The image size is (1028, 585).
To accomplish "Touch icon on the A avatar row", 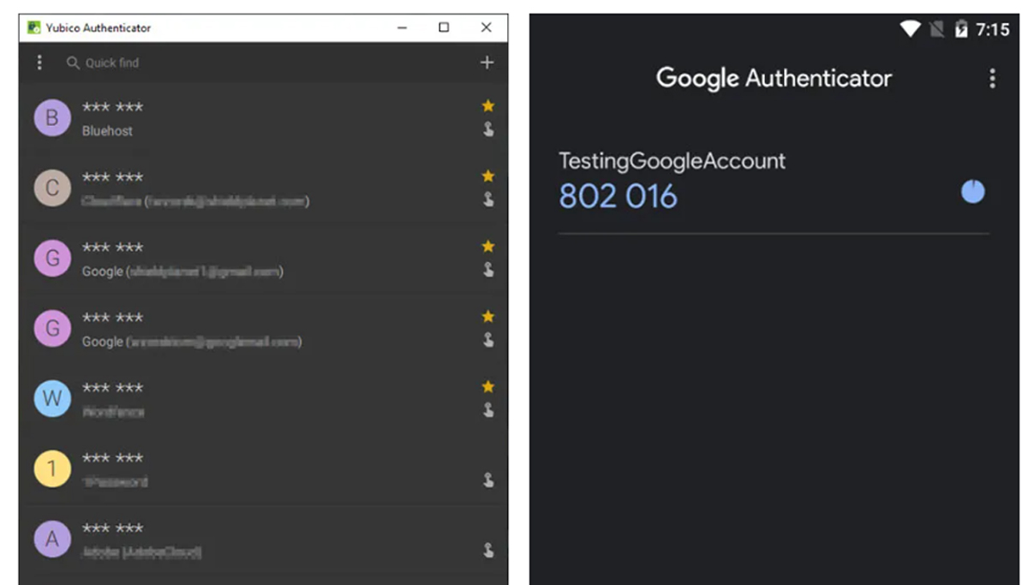I will coord(488,551).
